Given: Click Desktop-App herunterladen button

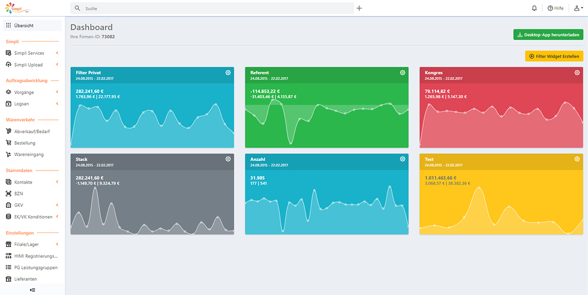Looking at the screenshot, I should pyautogui.click(x=548, y=35).
